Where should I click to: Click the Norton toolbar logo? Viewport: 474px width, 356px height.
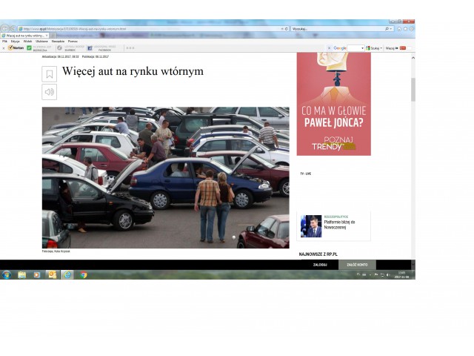click(x=16, y=47)
